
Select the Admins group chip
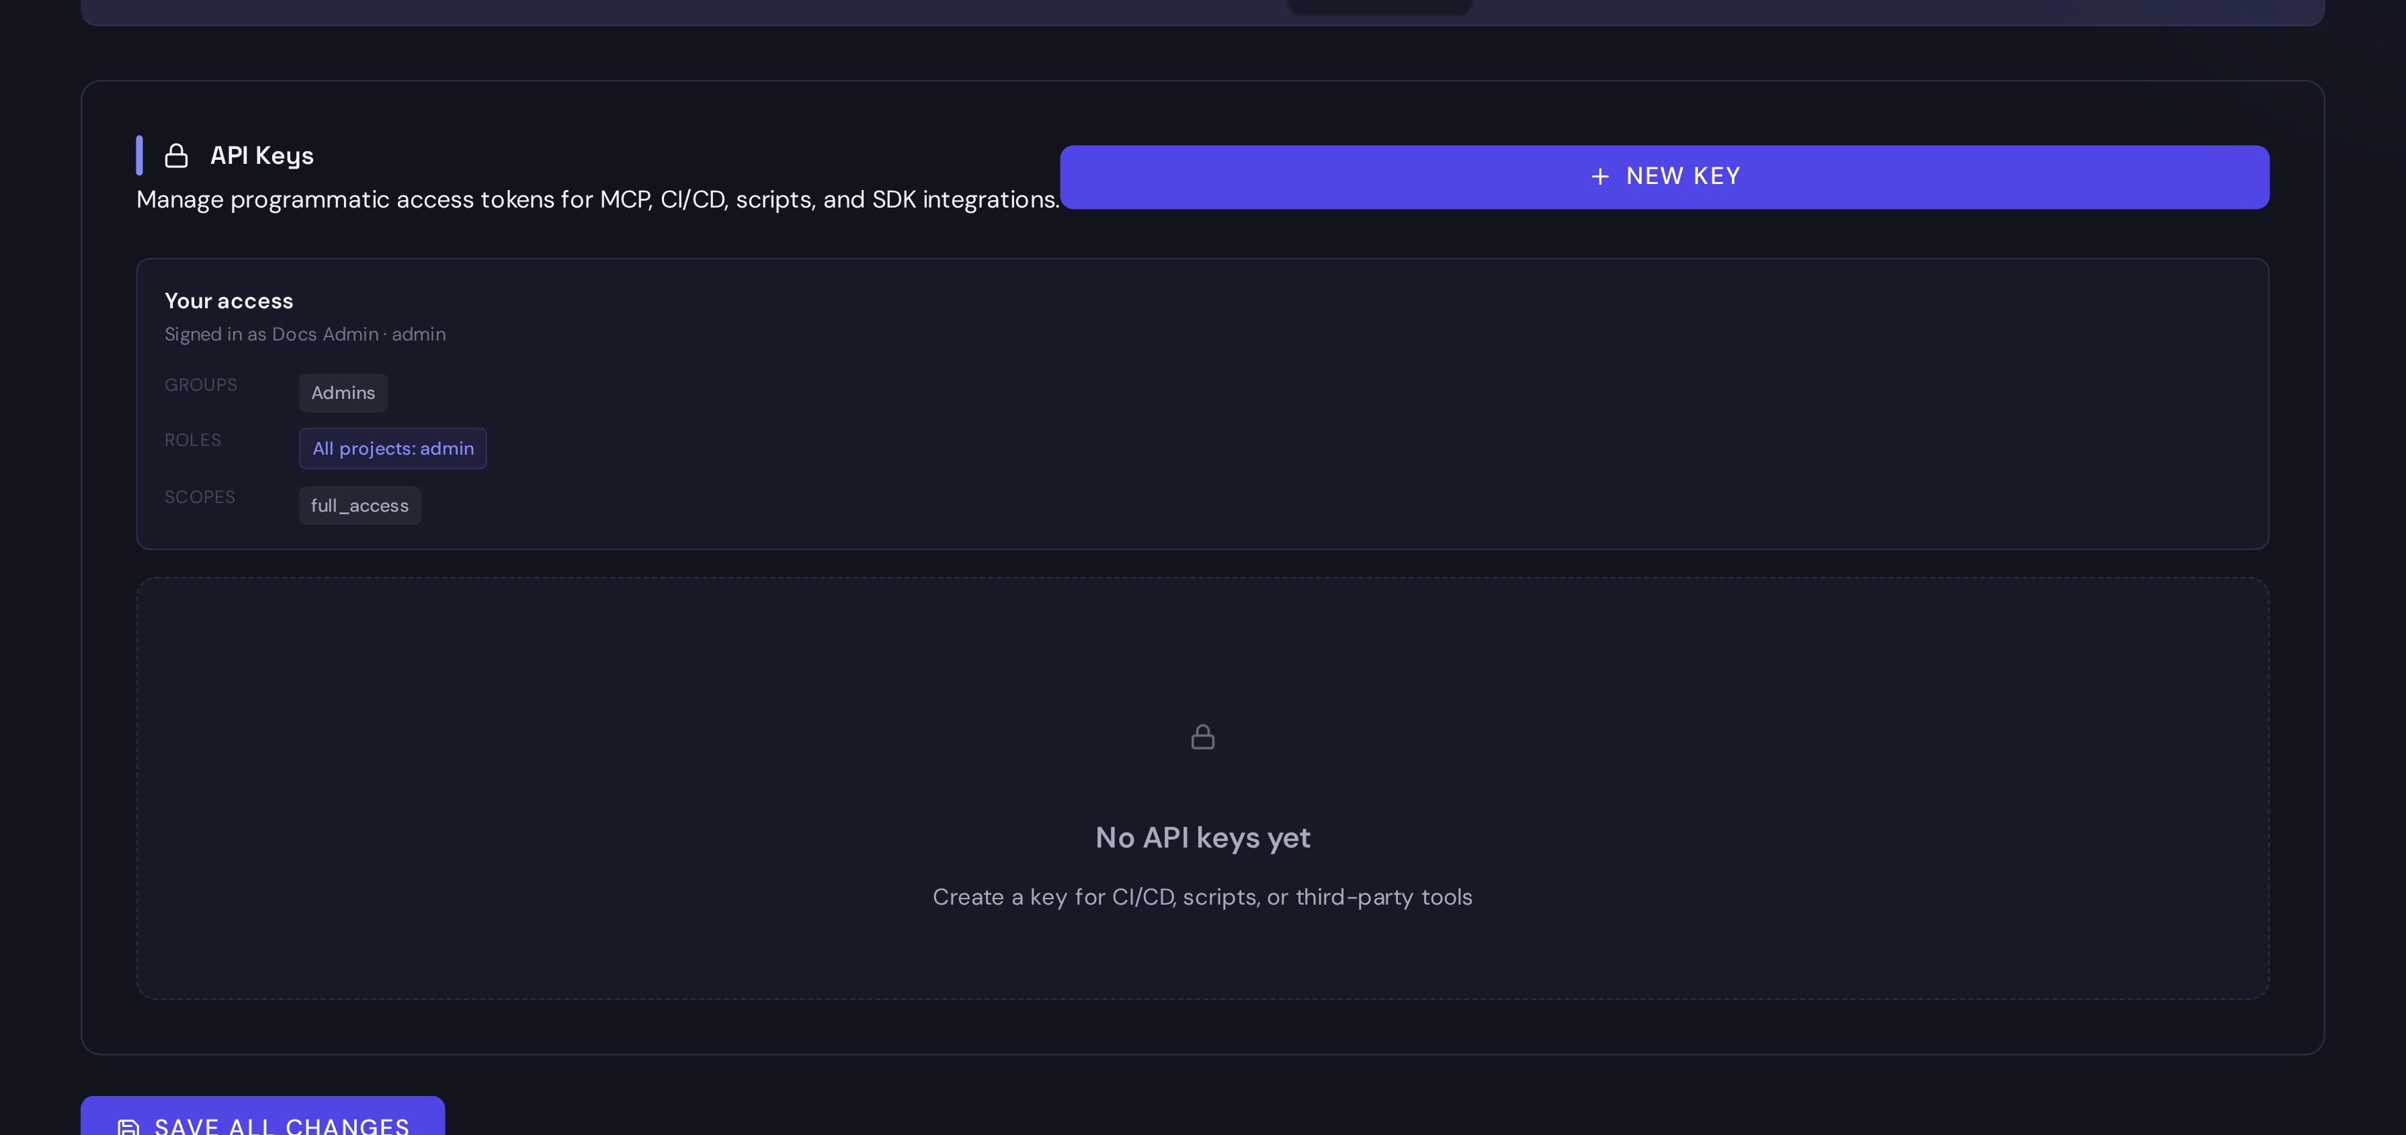pyautogui.click(x=343, y=393)
